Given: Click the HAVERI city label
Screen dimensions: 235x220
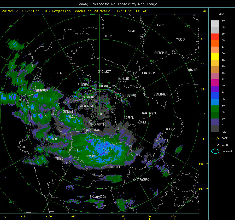Looking at the screenshot, I should coord(91,156).
